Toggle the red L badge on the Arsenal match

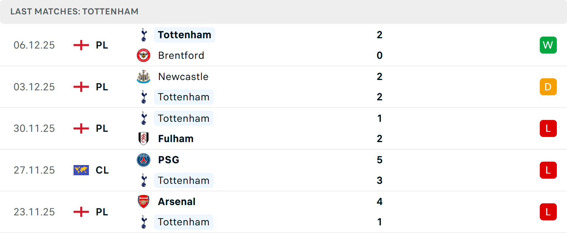coord(548,212)
